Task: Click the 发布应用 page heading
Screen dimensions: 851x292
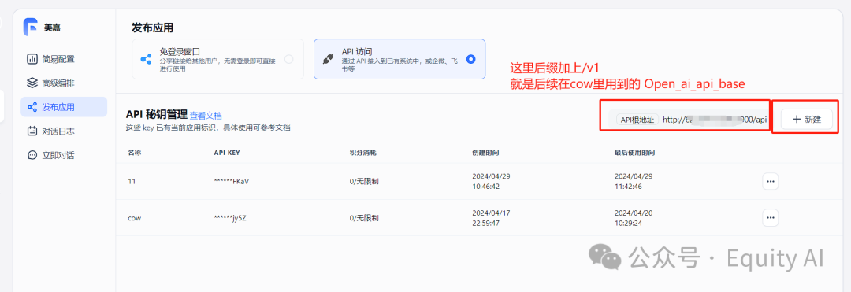Action: 153,27
